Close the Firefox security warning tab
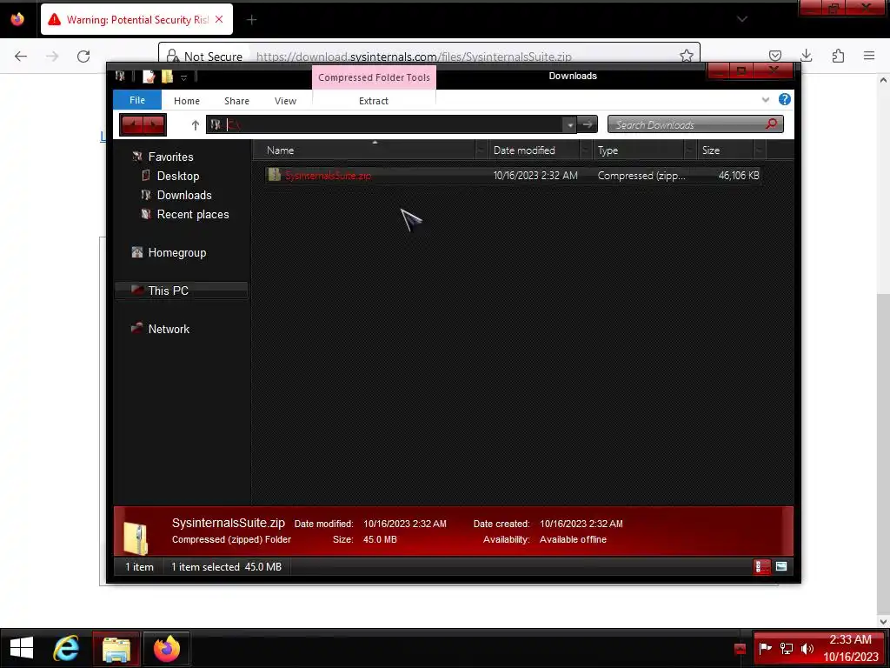890x668 pixels. [x=219, y=19]
